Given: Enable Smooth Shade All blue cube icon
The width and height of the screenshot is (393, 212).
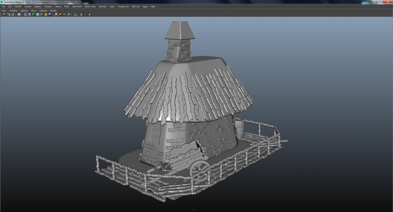Looking at the screenshot, I should coord(29,15).
